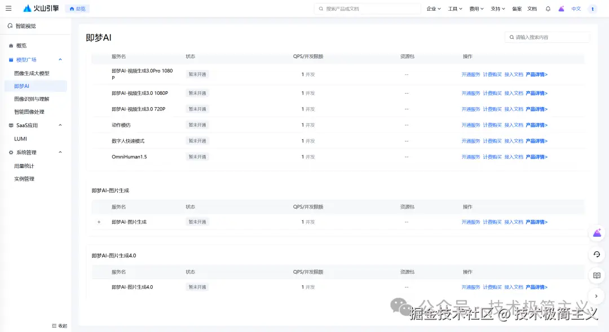Open 图像生成大模型 sidebar item

tap(32, 73)
